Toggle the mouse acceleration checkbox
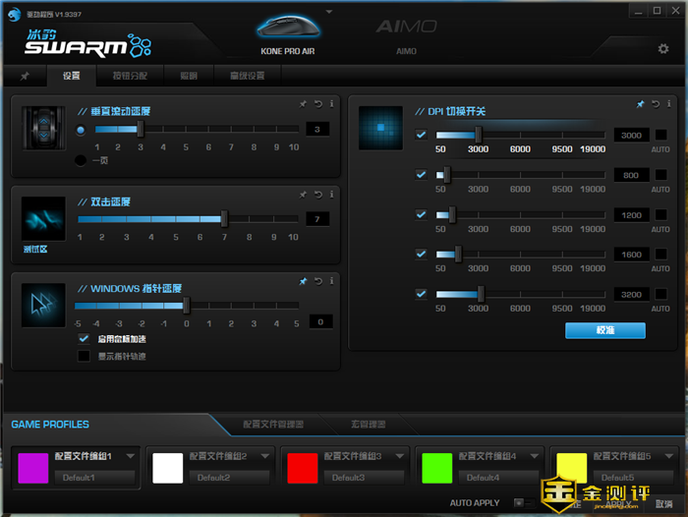The image size is (688, 517). [x=84, y=338]
